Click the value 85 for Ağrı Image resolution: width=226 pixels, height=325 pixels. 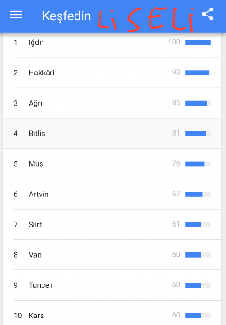(176, 103)
